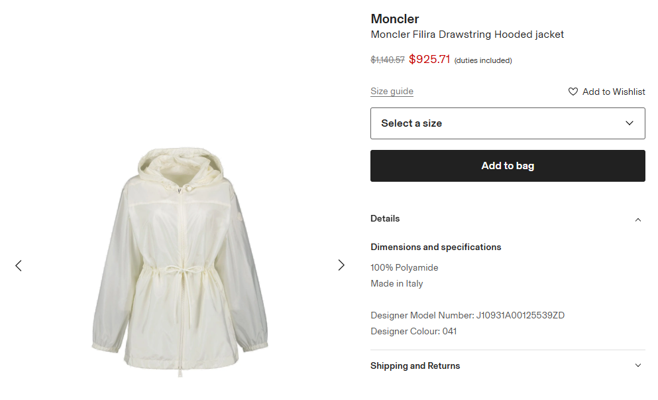Click the Shipping and Returns heading
Image resolution: width=658 pixels, height=400 pixels.
coord(415,366)
